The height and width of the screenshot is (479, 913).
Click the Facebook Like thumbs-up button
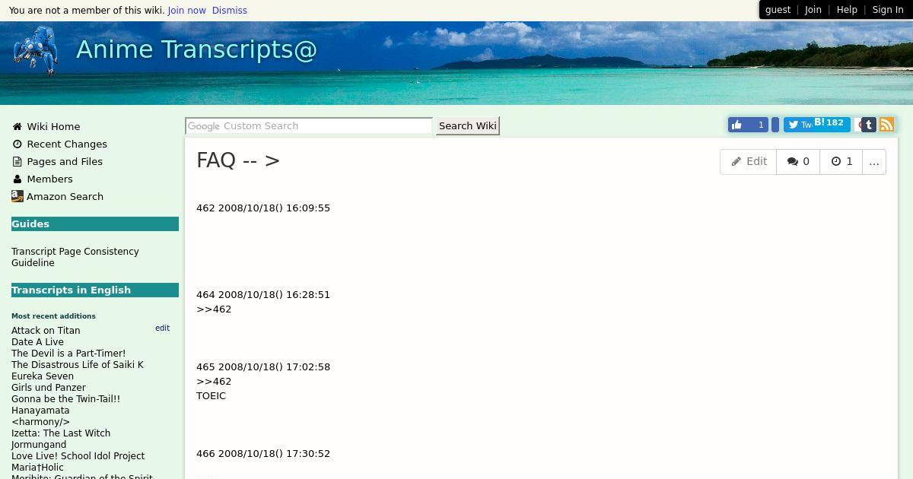(748, 125)
